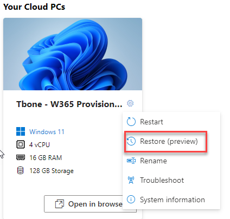This screenshot has width=230, height=219.
Task: Open the gear settings icon beside the Cloud PC name
Action: 130,103
